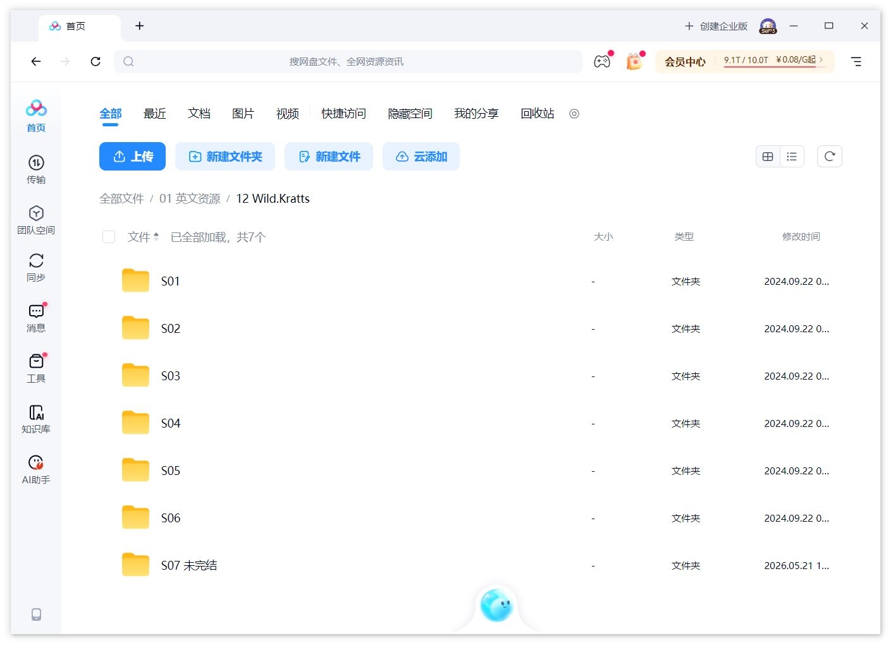Open the gift shop icon
Image resolution: width=893 pixels, height=648 pixels.
click(x=634, y=61)
